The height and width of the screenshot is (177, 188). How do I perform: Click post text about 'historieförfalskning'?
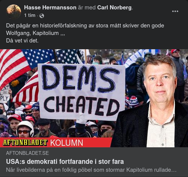click(x=85, y=26)
